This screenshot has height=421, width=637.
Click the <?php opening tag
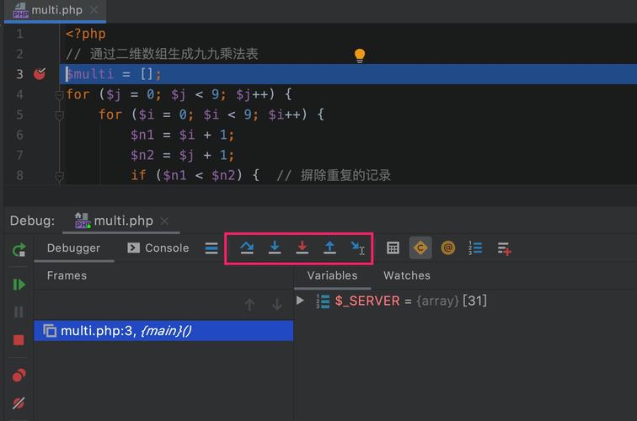tap(85, 34)
